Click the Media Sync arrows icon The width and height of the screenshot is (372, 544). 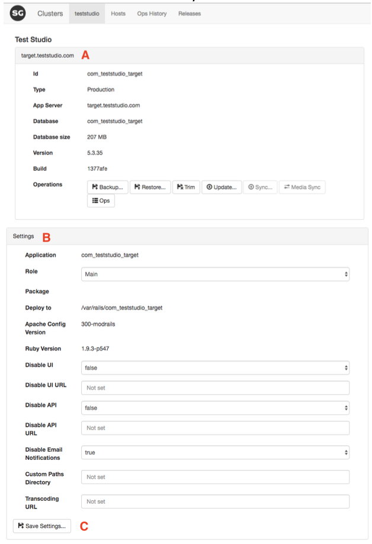(287, 187)
